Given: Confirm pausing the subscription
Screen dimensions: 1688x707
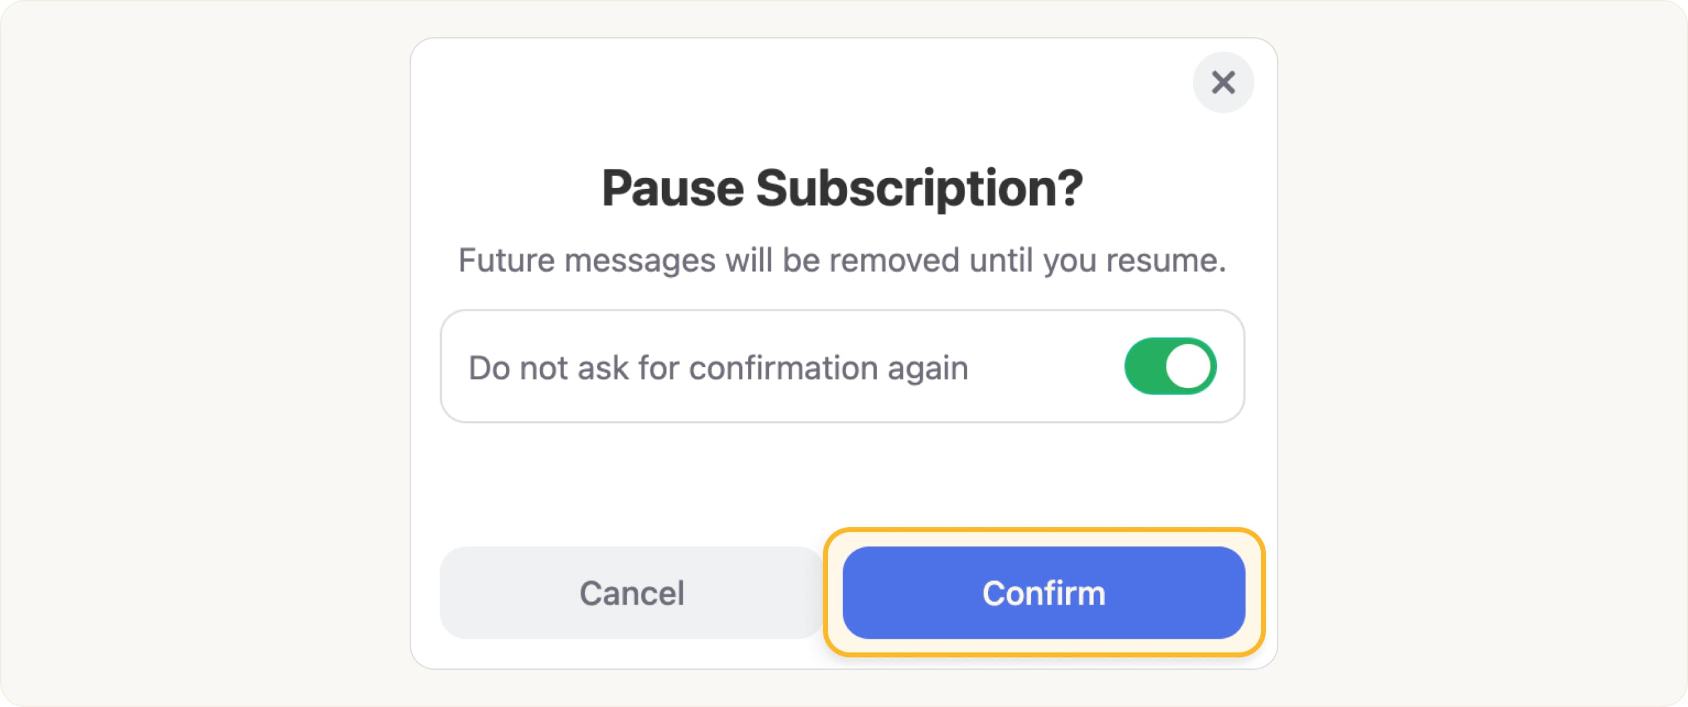Looking at the screenshot, I should click(x=1043, y=593).
